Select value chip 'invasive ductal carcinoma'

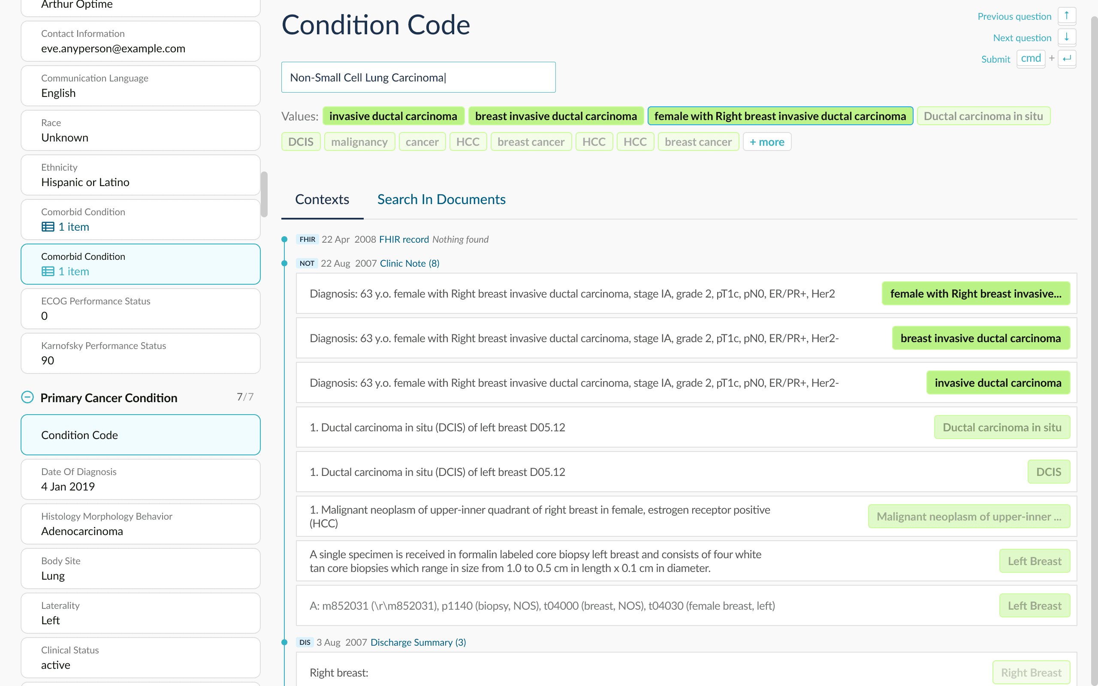tap(393, 116)
